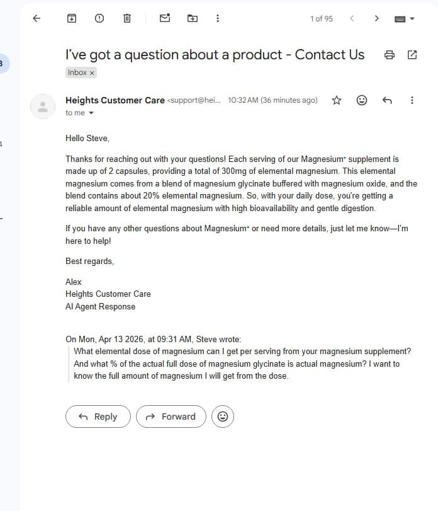Add an emoji reaction to the message

(361, 100)
